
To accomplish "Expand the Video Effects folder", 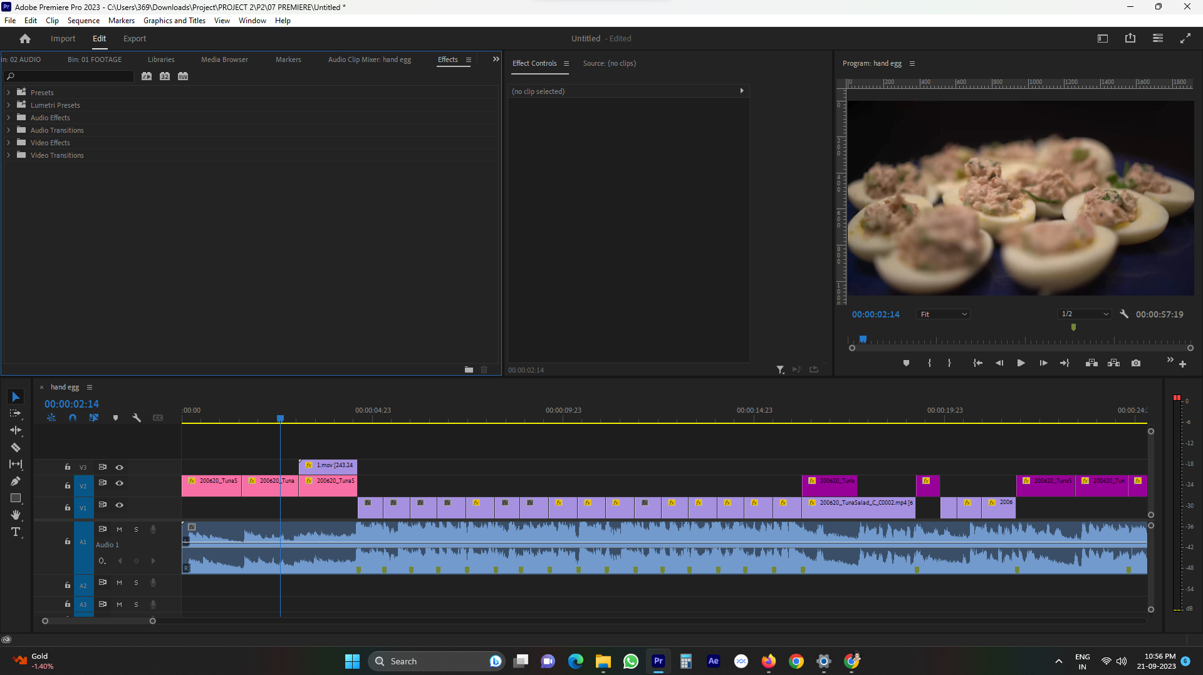I will pos(8,143).
